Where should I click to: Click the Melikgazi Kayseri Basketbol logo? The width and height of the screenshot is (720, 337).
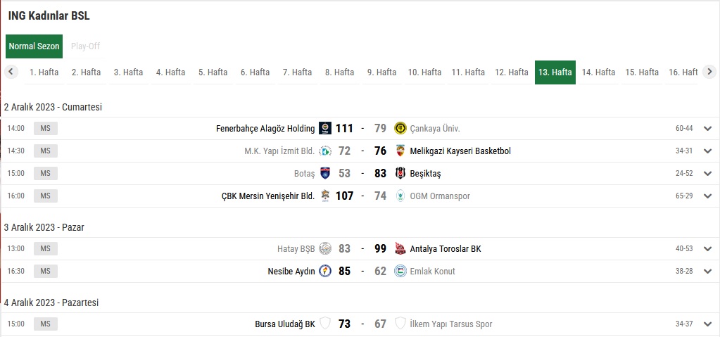(400, 151)
